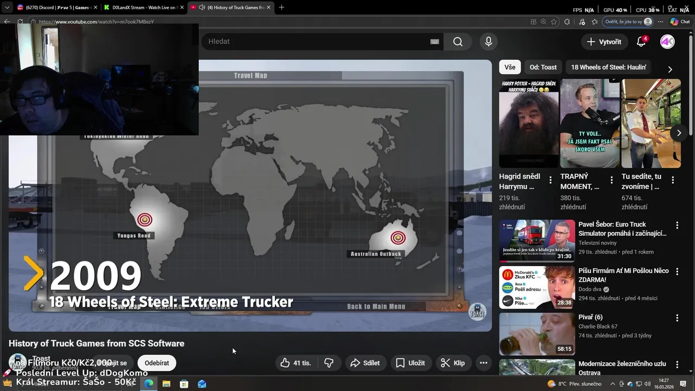Open the YouTube account avatar menu
The image size is (695, 391).
coord(667,42)
